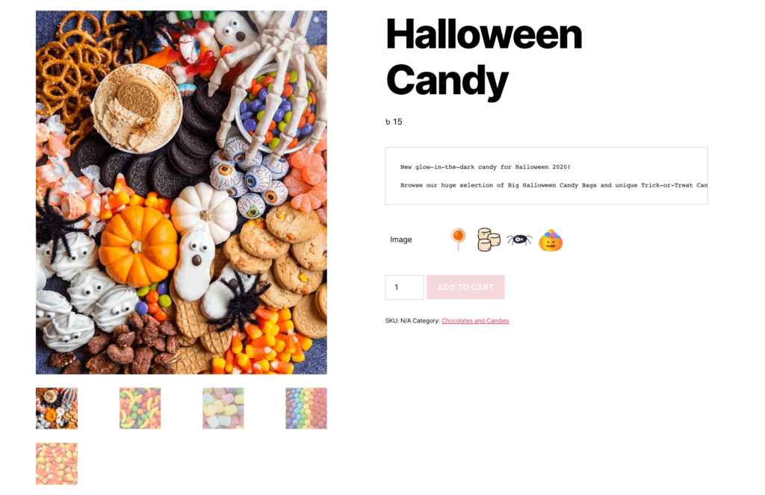Viewport: 765px width, 495px height.
Task: Pick the black spider image swatch
Action: pos(518,240)
